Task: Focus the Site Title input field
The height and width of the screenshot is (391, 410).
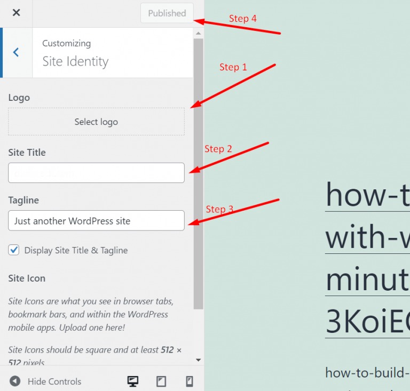Action: pyautogui.click(x=96, y=173)
